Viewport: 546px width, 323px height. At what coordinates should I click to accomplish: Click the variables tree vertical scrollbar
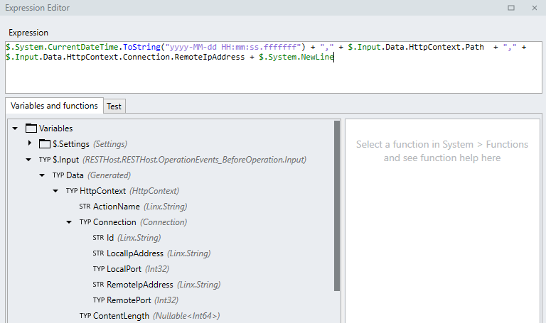click(x=337, y=206)
